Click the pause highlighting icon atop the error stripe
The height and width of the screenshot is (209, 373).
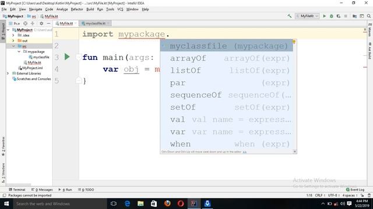click(x=365, y=30)
